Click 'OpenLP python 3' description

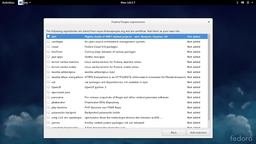[95, 87]
